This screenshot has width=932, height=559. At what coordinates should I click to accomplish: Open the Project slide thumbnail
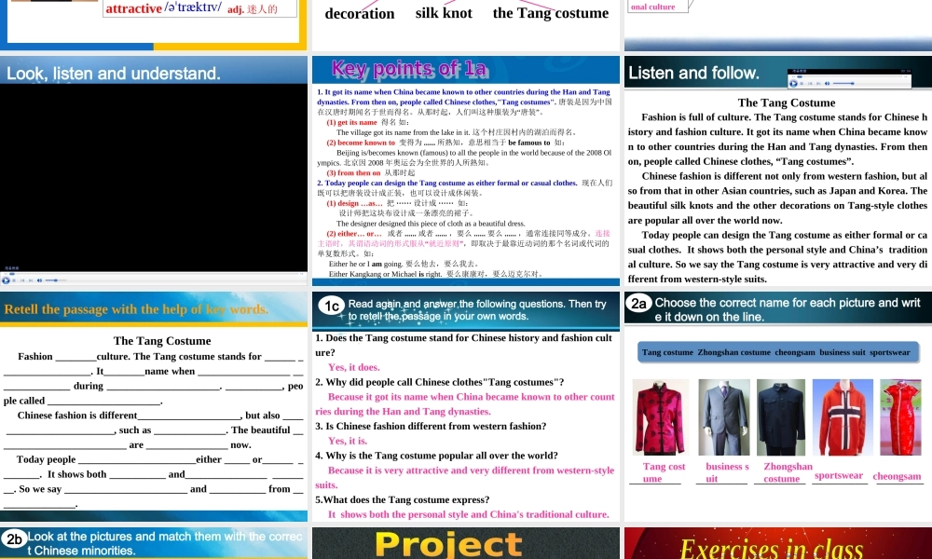coord(466,543)
